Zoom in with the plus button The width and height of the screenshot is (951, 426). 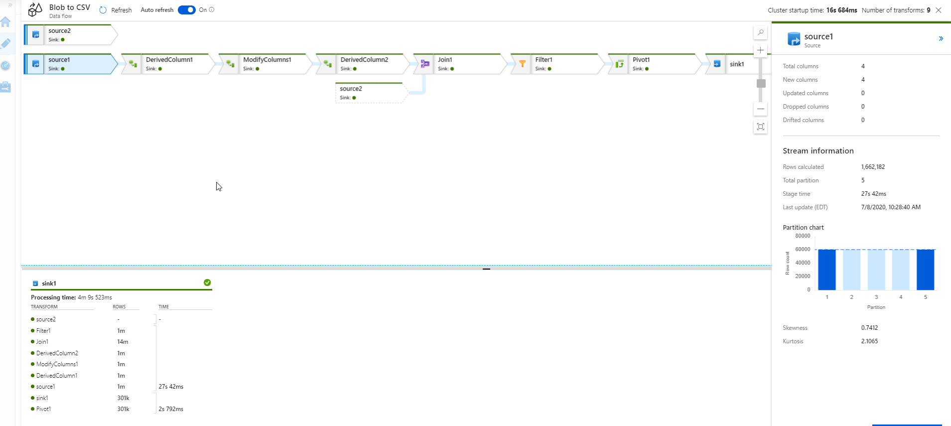click(x=761, y=50)
